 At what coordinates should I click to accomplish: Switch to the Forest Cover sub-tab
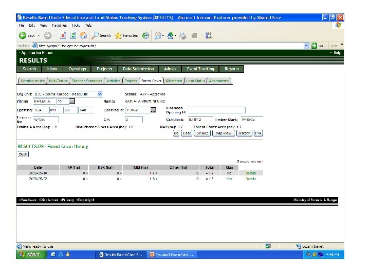[x=151, y=81]
